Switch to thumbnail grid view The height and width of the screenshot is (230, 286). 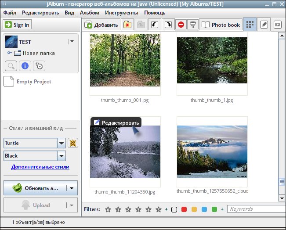(250, 24)
